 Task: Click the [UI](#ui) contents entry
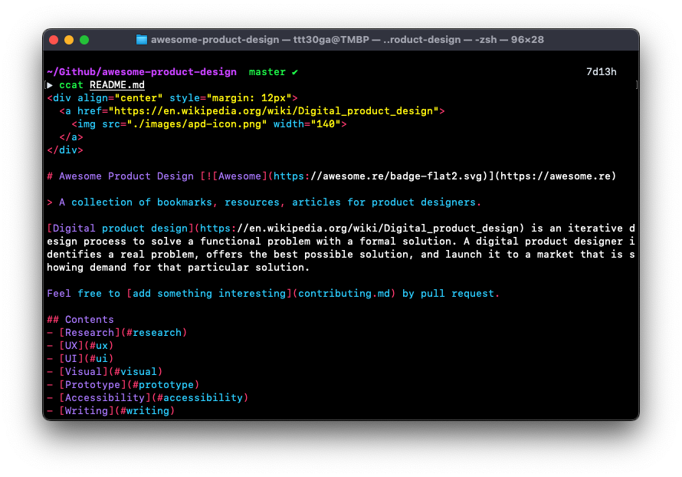tap(80, 359)
